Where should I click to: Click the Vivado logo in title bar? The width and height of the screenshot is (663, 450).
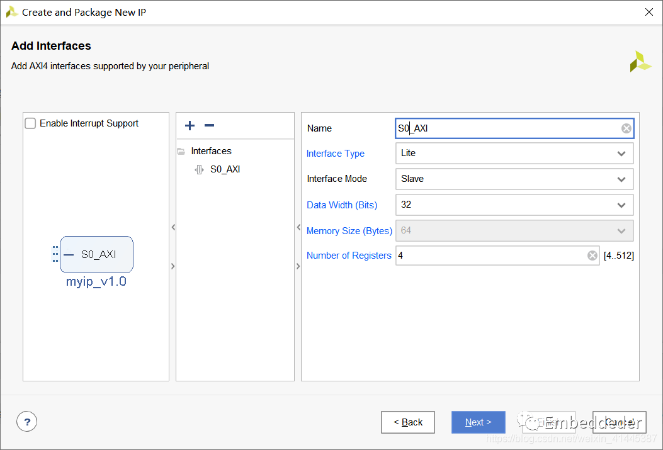[x=11, y=12]
